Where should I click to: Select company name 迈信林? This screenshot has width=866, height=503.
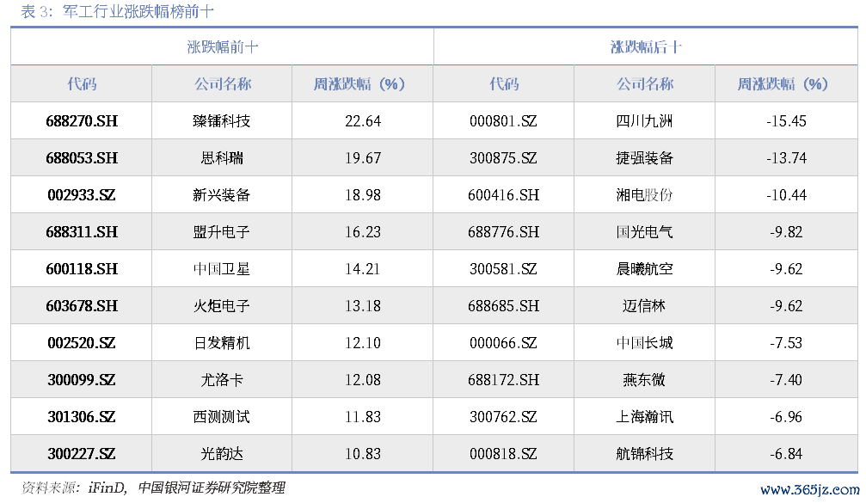(x=644, y=306)
